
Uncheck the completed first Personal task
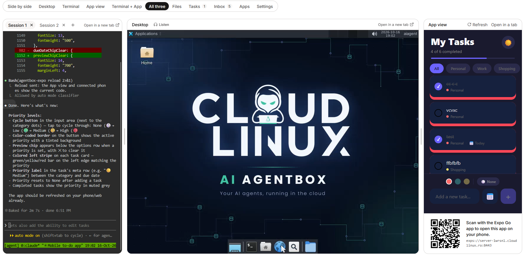tap(438, 86)
